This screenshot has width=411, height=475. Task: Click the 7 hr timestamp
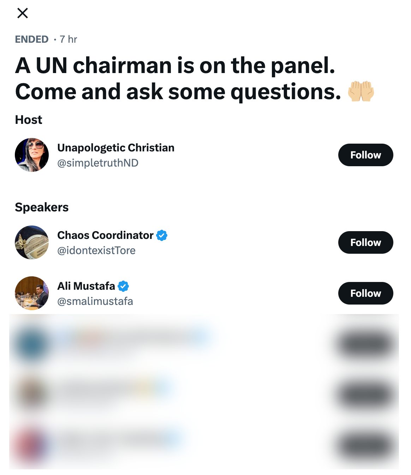(x=69, y=40)
